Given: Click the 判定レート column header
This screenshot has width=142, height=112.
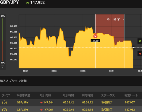Looking at the screenshot, I should tap(131, 95).
